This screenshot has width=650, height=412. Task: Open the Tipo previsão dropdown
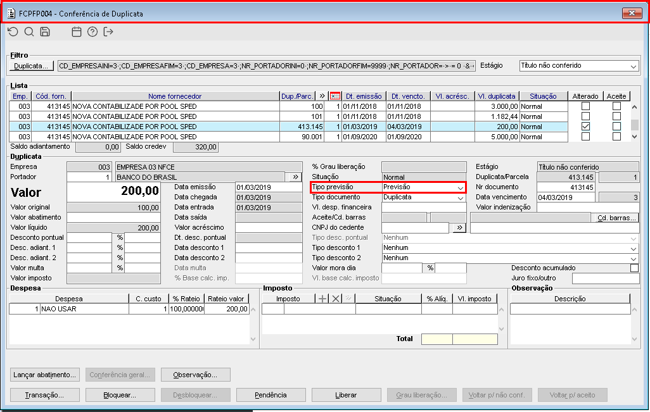point(460,187)
